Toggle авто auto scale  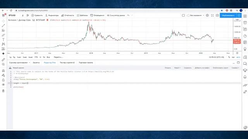pyautogui.click(x=238, y=57)
